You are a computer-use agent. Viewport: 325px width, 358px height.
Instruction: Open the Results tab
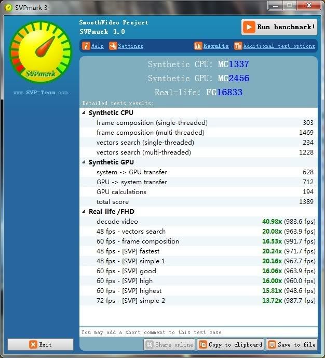pyautogui.click(x=216, y=46)
